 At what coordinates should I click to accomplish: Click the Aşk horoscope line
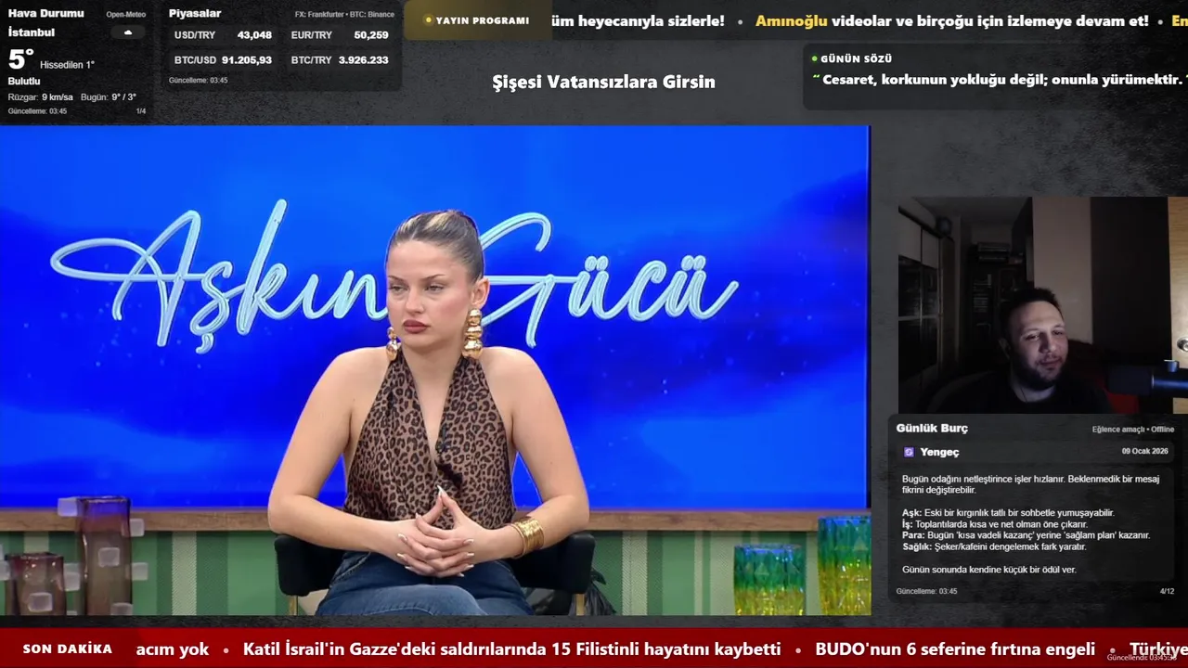[1008, 513]
